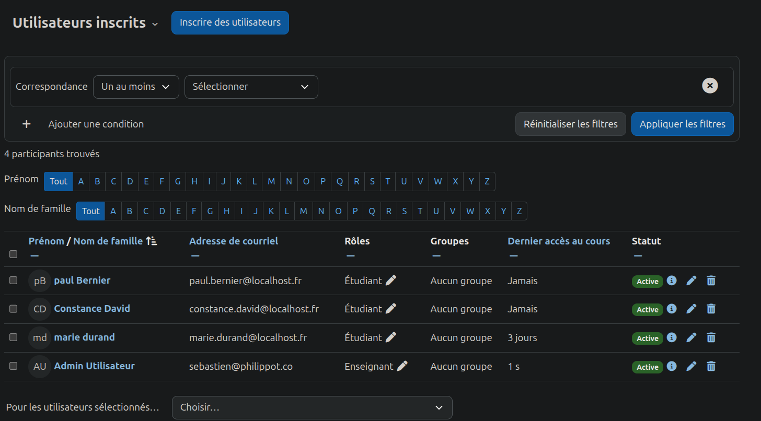Unenrol paul Bernier with trash icon
This screenshot has height=421, width=761.
pos(711,280)
